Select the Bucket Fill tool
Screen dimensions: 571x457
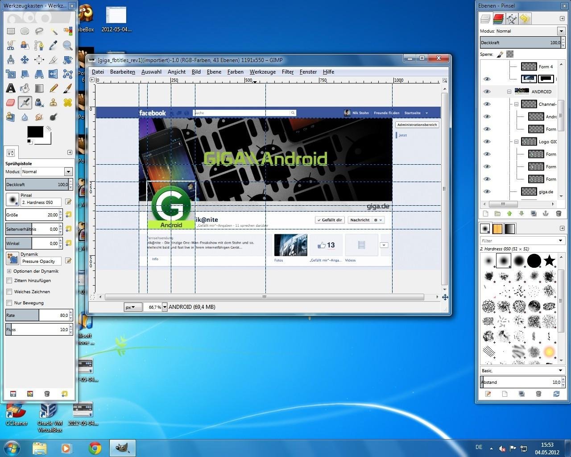click(x=25, y=88)
